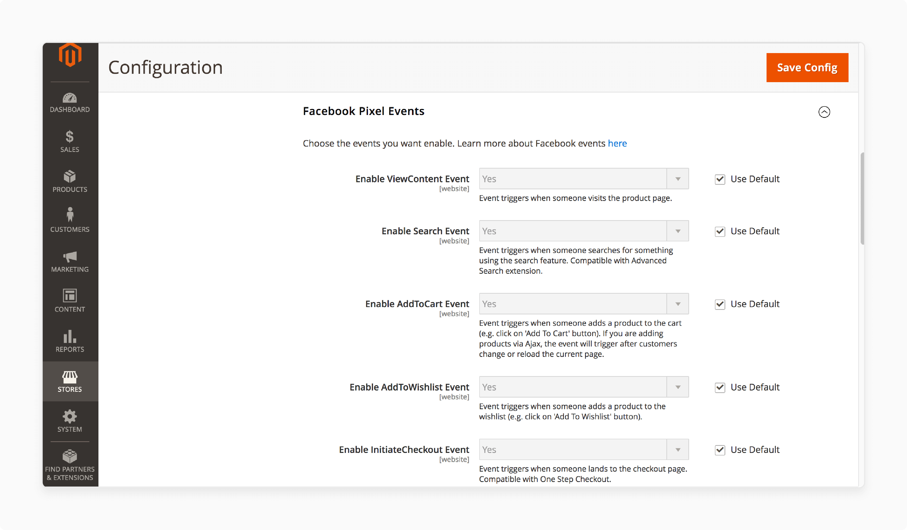Click the 'Enable InitiateCheckout Event' label
Viewport: 907px width, 530px height.
(404, 449)
